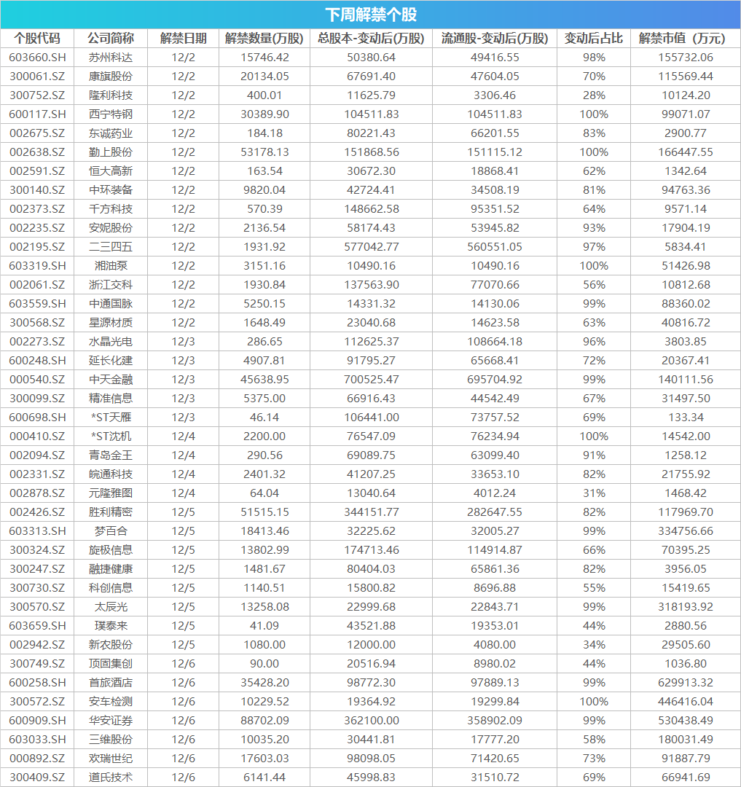The image size is (741, 787).
Task: Click company name 欢瑞世纪
Action: (x=111, y=759)
